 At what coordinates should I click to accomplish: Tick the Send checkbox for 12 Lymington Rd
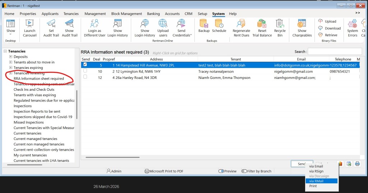85,71
